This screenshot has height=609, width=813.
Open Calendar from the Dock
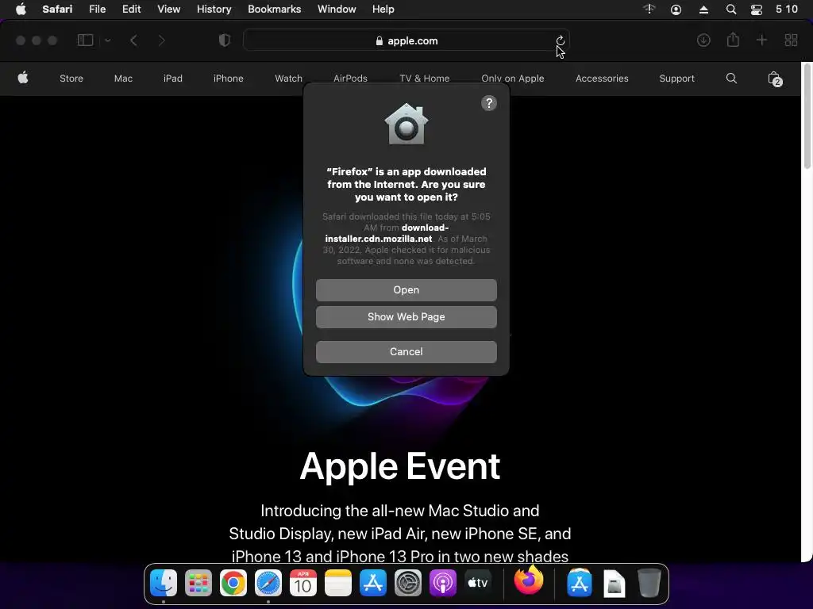tap(302, 583)
